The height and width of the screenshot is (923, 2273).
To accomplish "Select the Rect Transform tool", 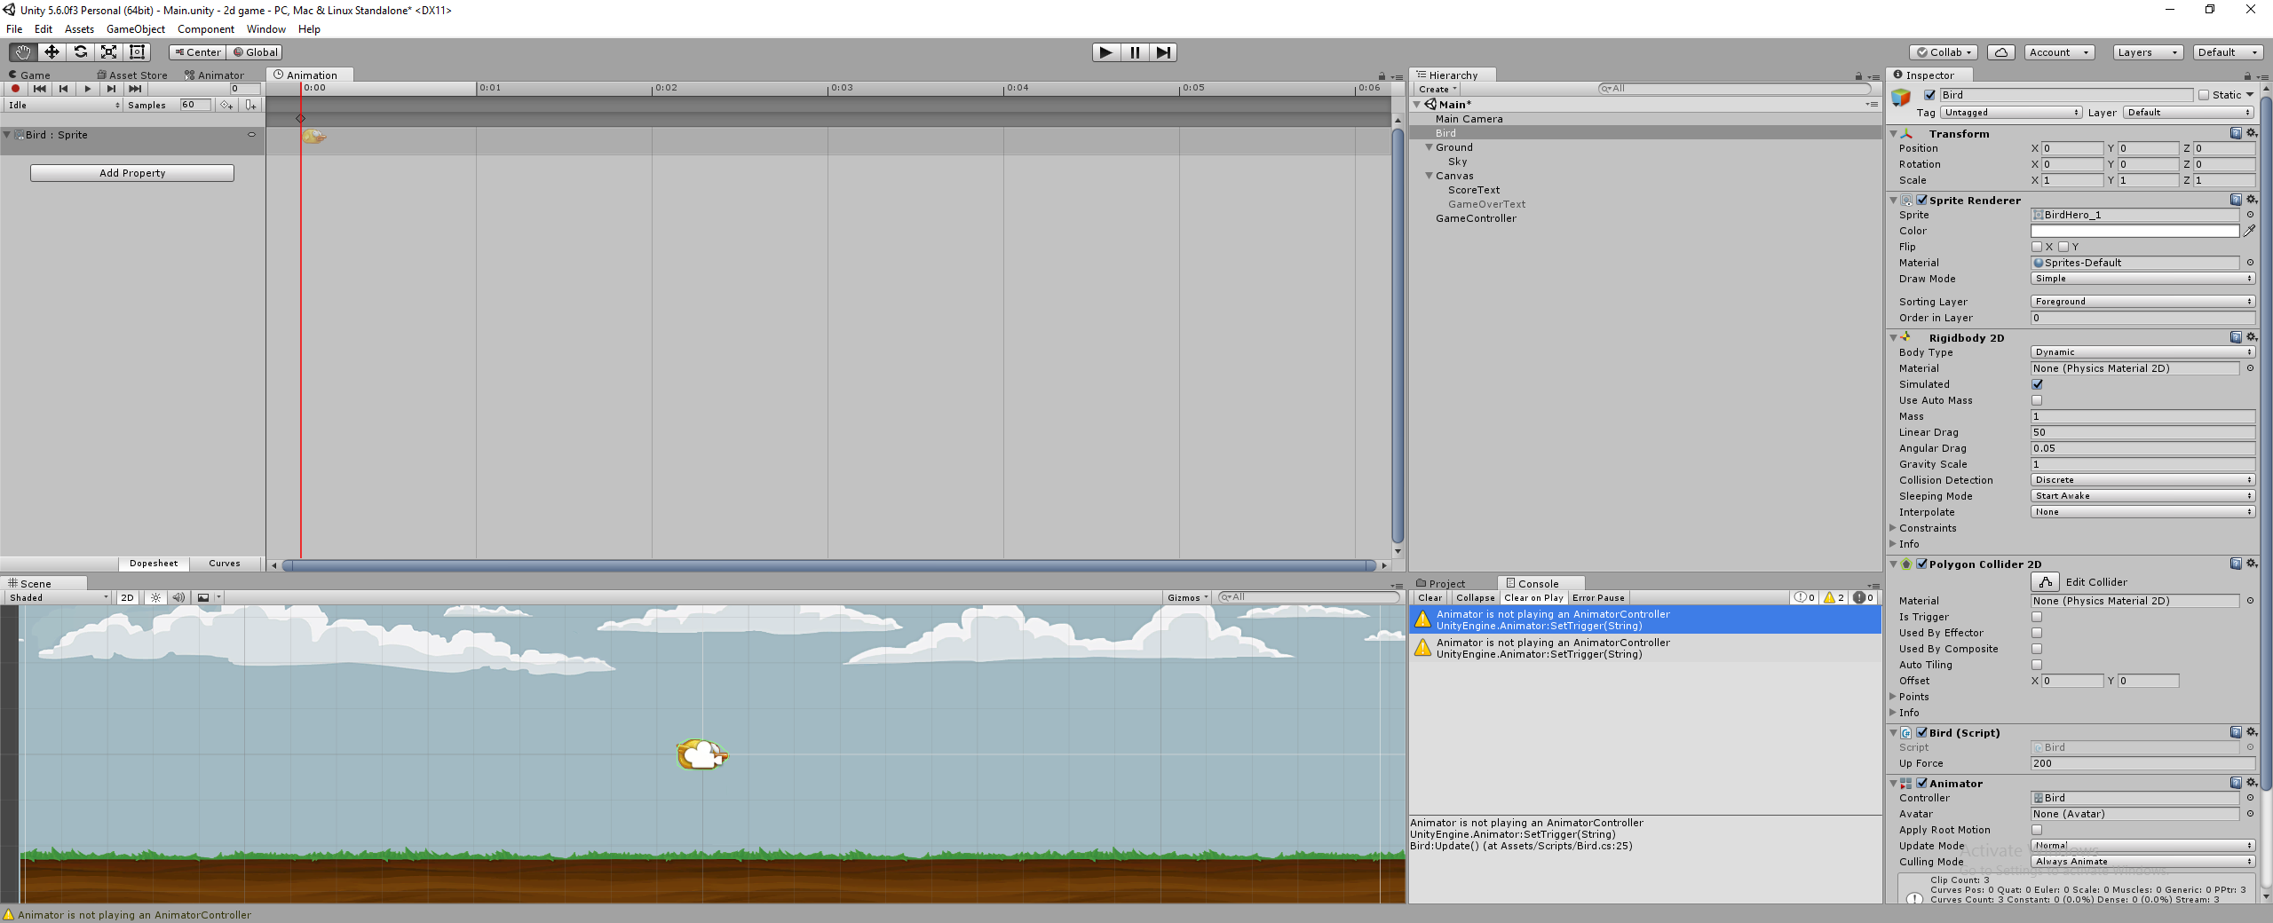I will tap(137, 52).
